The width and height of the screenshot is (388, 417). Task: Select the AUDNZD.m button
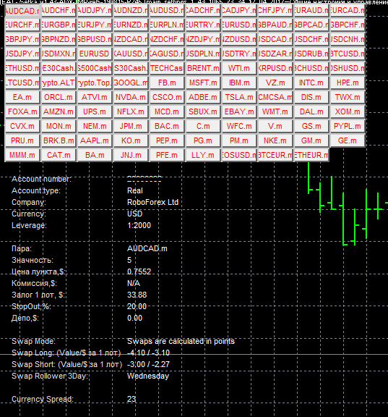[x=131, y=11]
